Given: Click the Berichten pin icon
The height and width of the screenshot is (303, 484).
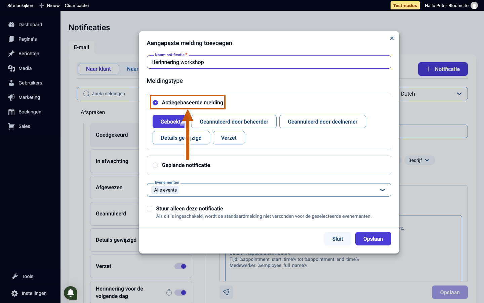Looking at the screenshot, I should [11, 54].
